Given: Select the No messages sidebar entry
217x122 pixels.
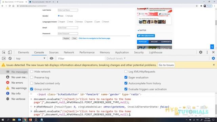Looking at the screenshot, I should (x=14, y=72).
